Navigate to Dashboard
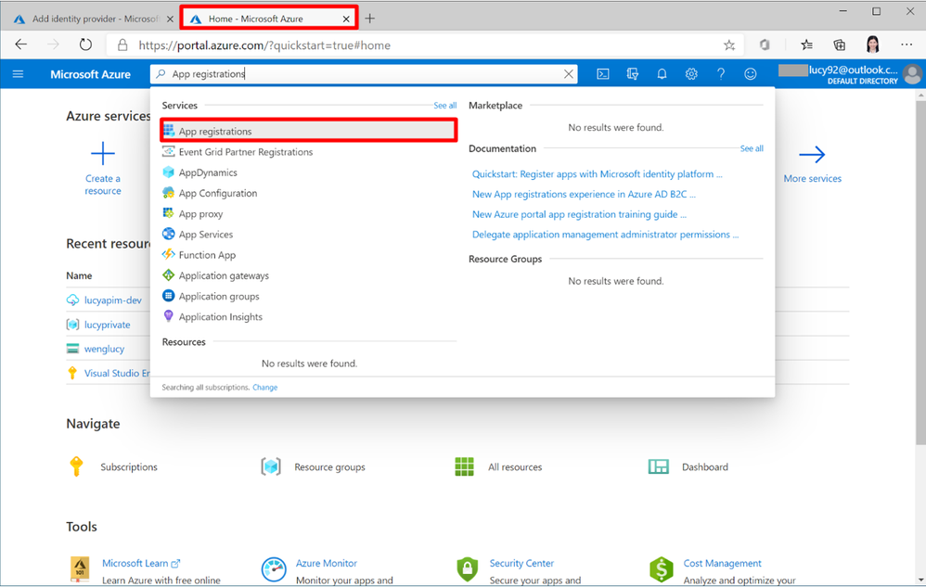Viewport: 926px width, 587px height. point(704,466)
